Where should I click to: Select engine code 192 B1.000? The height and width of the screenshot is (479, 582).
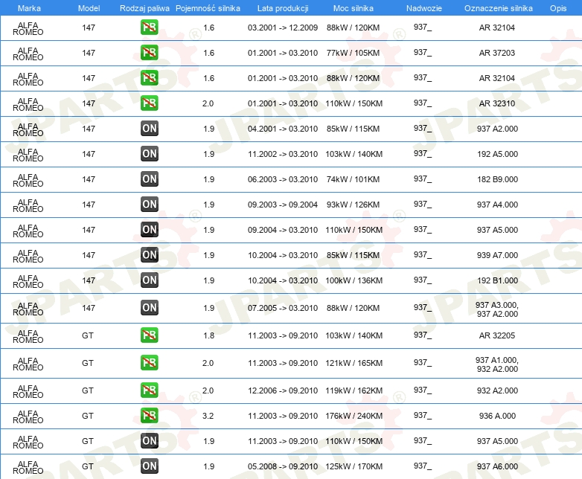click(497, 280)
